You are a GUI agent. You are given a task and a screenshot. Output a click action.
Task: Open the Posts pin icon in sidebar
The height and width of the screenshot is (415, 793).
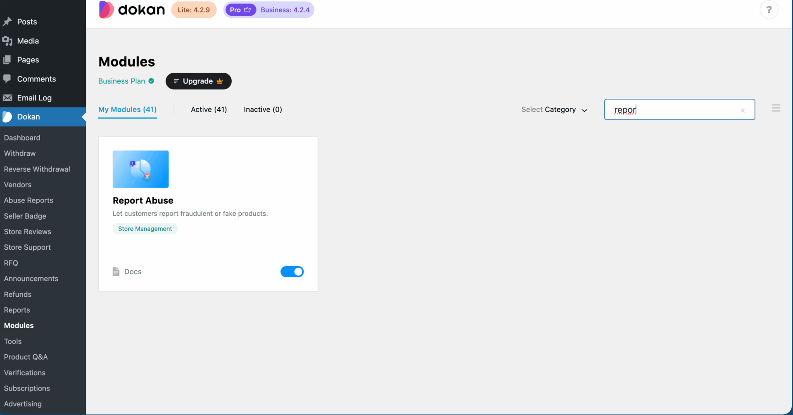click(x=8, y=21)
